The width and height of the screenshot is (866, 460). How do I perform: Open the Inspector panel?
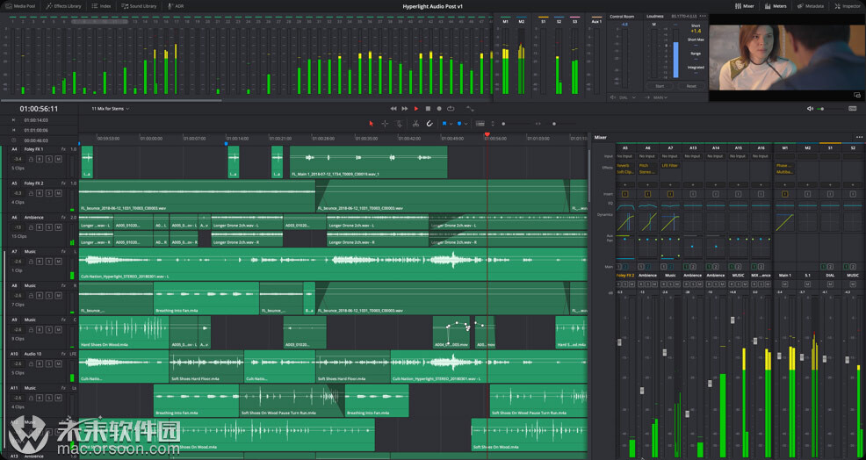[848, 6]
